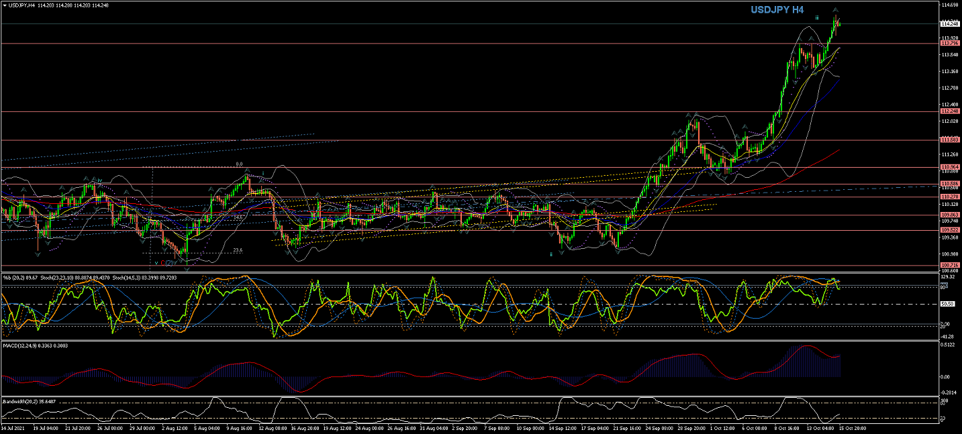962x434 pixels.
Task: Select the red C wave label
Action: 162,263
